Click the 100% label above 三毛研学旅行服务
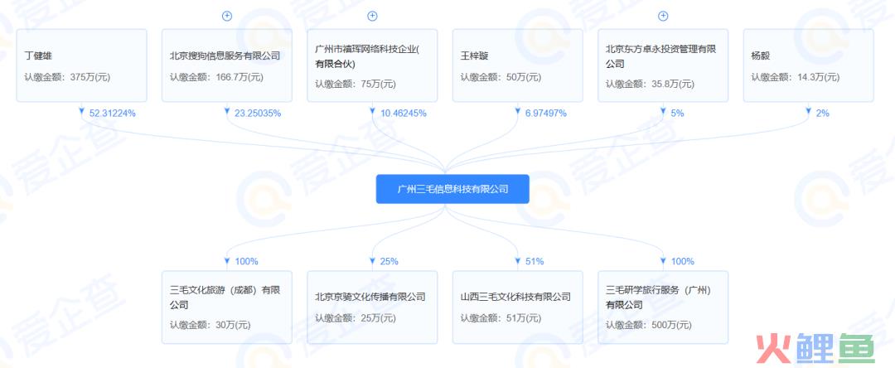This screenshot has width=895, height=368. (682, 261)
